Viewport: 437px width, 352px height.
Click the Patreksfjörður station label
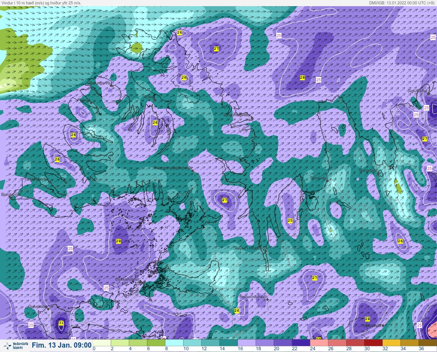coord(37,179)
